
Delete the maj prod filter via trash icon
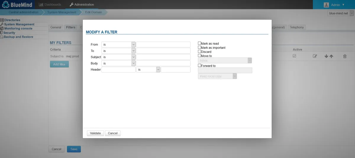(x=345, y=56)
